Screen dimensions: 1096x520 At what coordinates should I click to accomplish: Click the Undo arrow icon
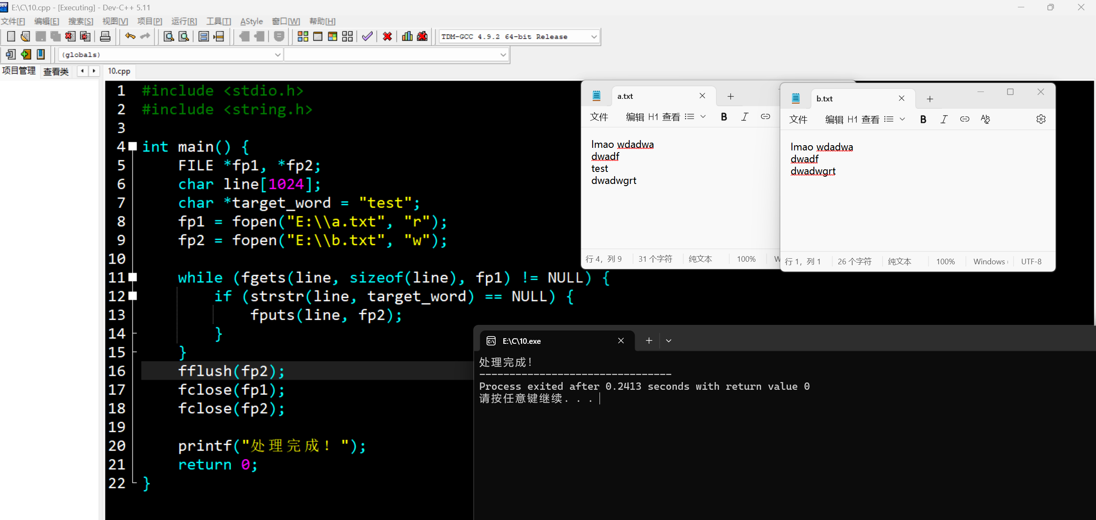(x=130, y=37)
